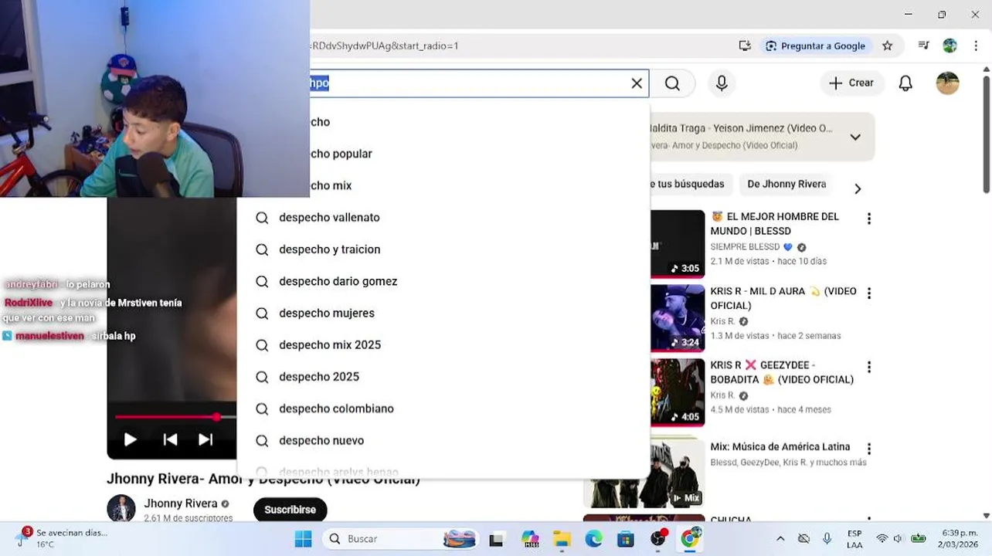Image resolution: width=992 pixels, height=556 pixels.
Task: Open Wi-Fi network settings tray icon
Action: [882, 539]
